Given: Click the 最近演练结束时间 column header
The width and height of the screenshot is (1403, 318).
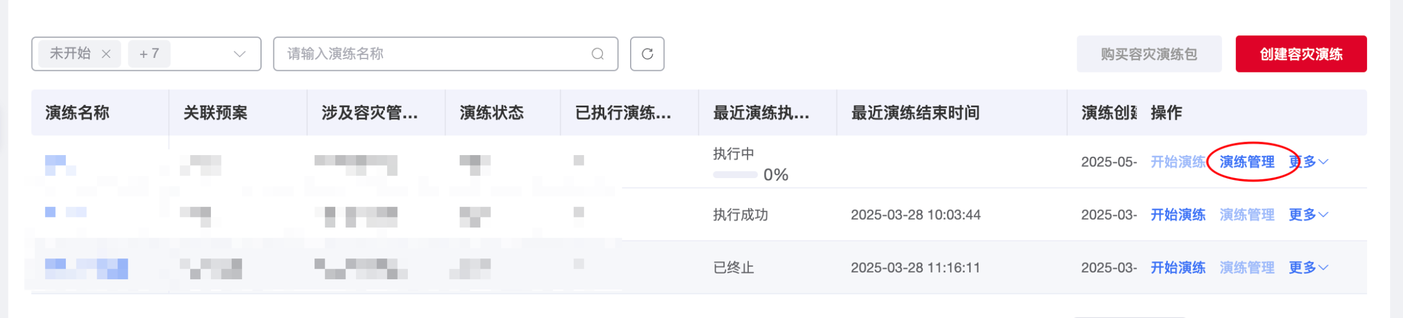Looking at the screenshot, I should point(915,113).
